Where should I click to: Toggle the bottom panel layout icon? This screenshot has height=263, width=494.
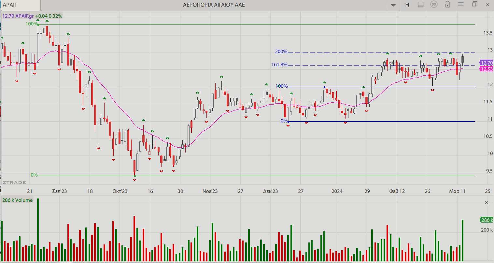point(420,5)
